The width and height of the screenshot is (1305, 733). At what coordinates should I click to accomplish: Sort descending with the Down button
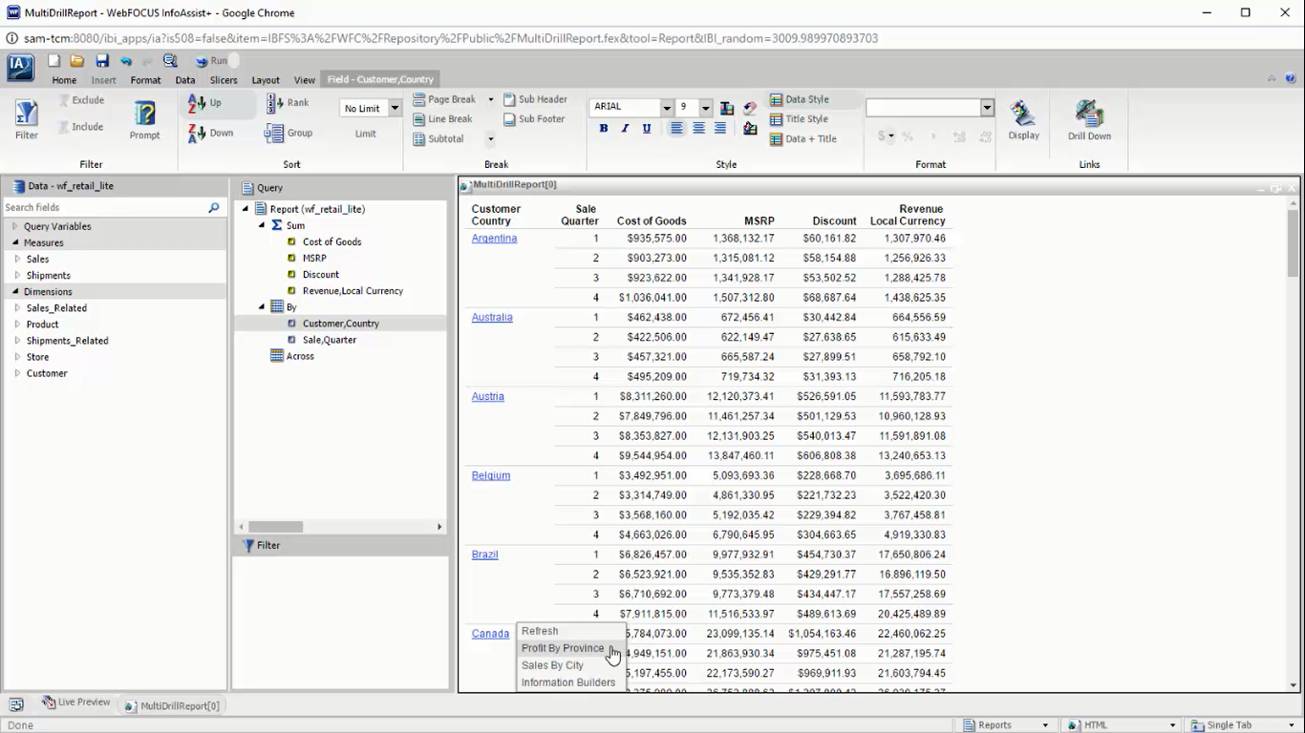(x=211, y=134)
